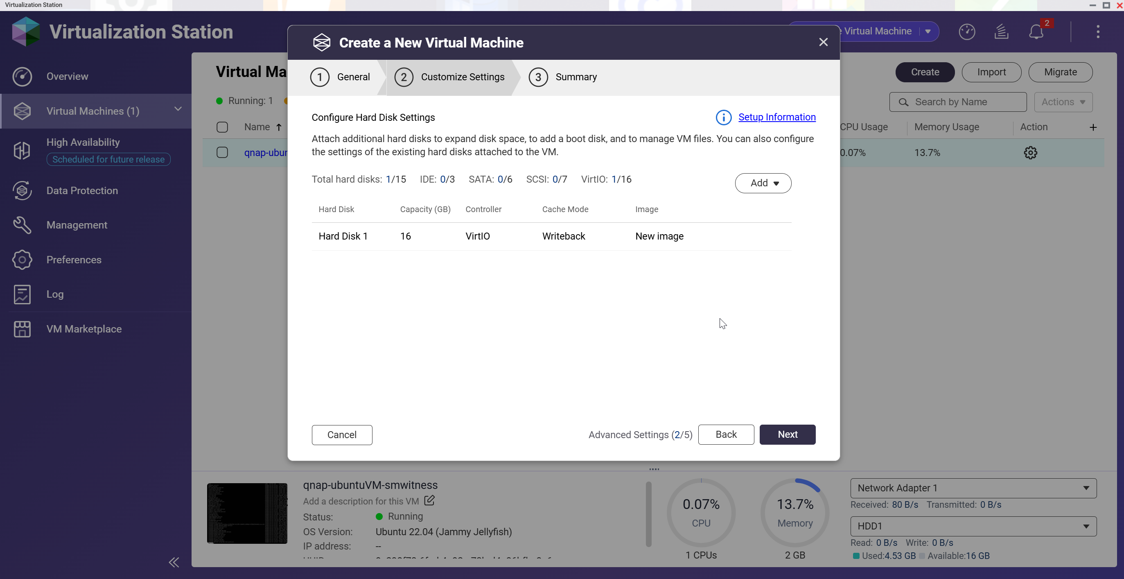Open the Setup Information link
This screenshot has height=579, width=1124.
[x=776, y=117]
